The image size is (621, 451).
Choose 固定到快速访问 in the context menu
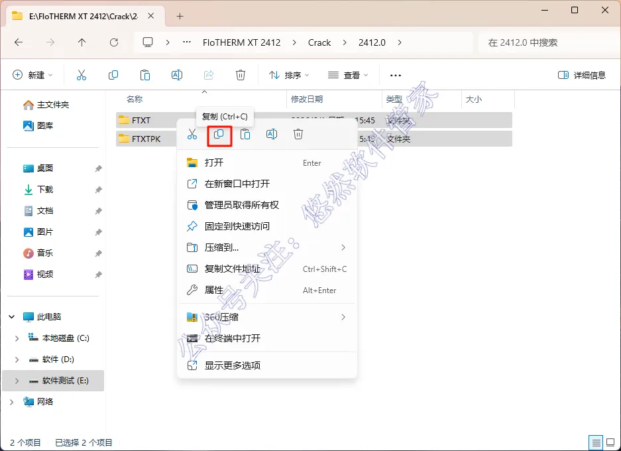pyautogui.click(x=267, y=226)
